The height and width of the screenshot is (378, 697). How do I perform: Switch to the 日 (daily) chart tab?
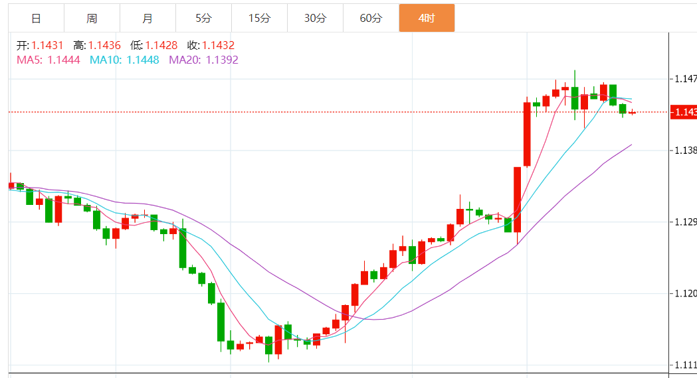[36, 18]
